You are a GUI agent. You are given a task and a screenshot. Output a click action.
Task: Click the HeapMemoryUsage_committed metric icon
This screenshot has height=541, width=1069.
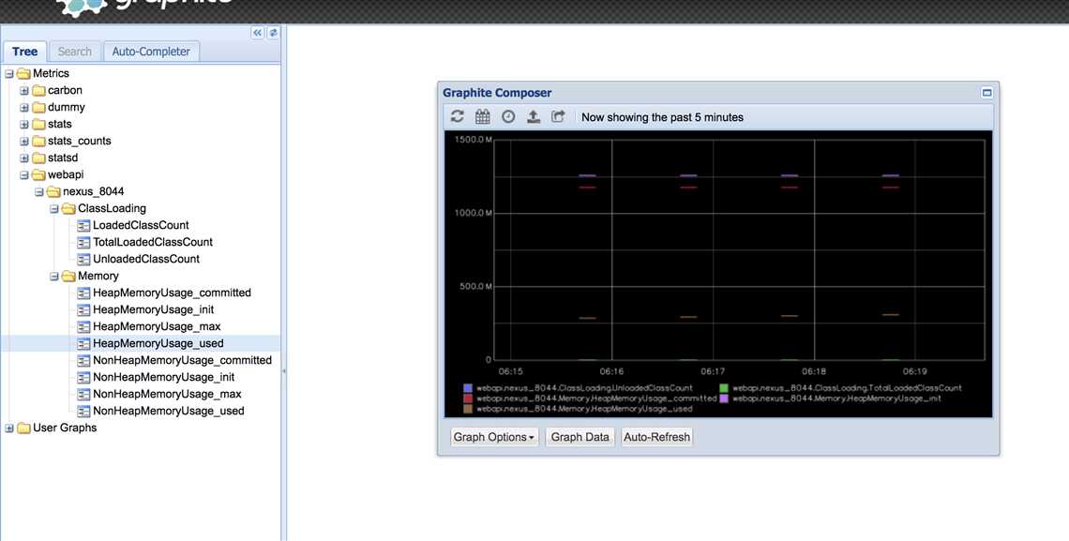coord(83,293)
